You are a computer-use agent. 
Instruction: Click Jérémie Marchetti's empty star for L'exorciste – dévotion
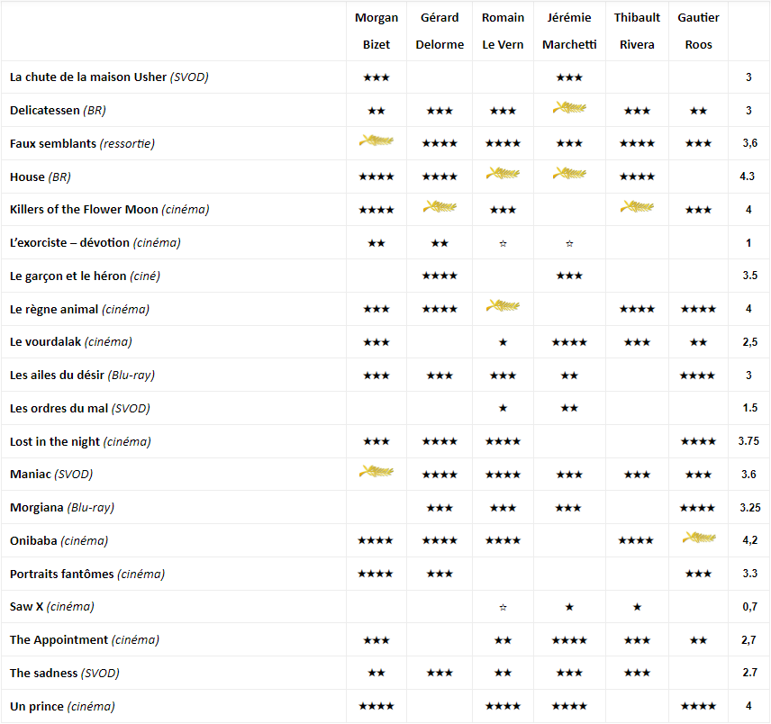pyautogui.click(x=569, y=243)
